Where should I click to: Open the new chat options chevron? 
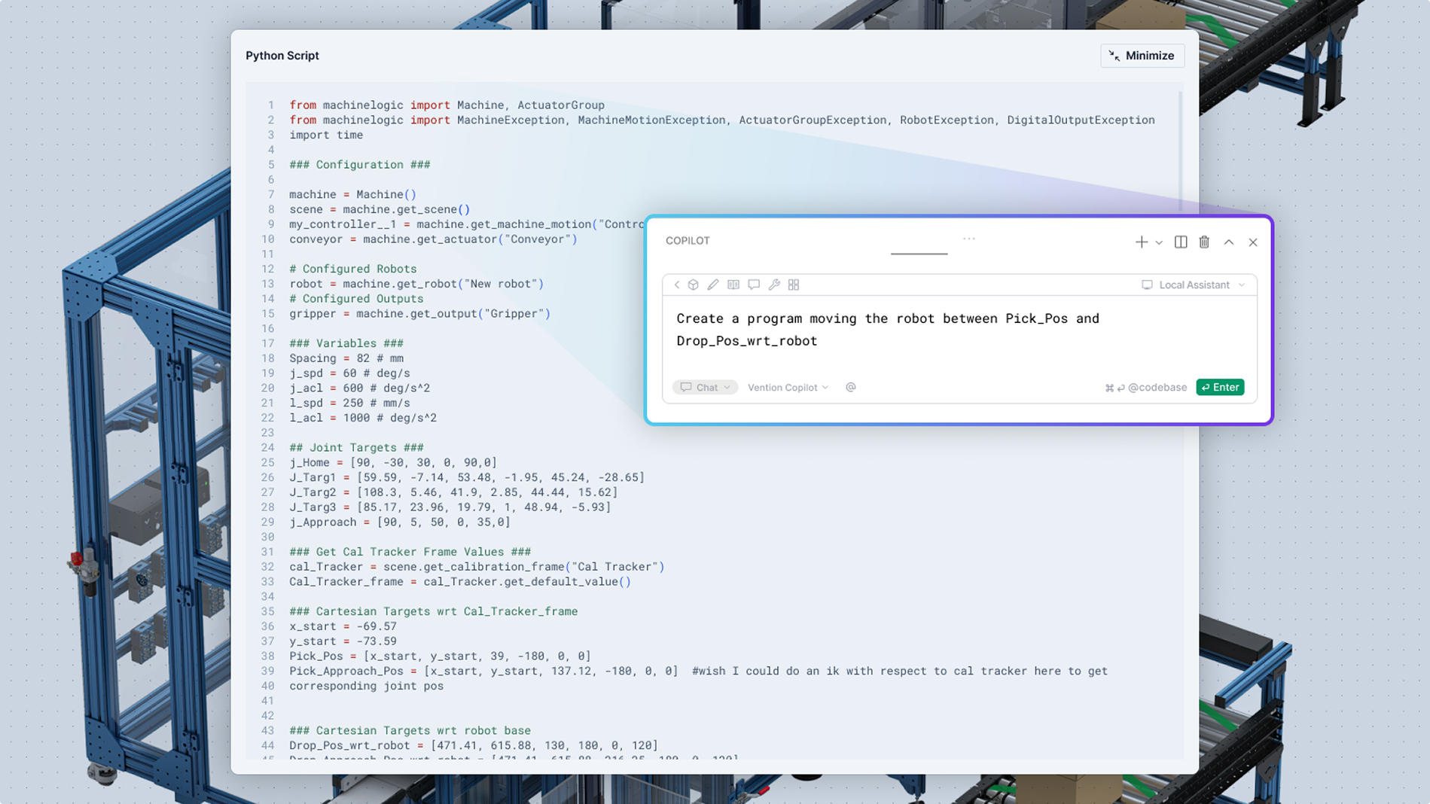coord(1158,242)
